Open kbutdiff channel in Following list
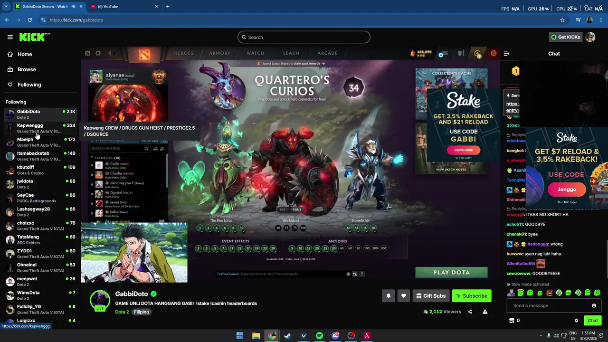The width and height of the screenshot is (608, 342). coord(40,170)
